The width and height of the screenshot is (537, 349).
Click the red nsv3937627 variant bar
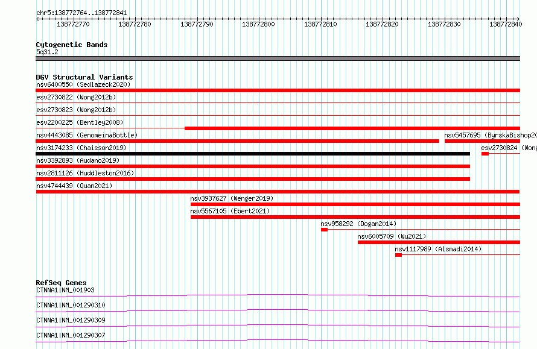pyautogui.click(x=355, y=204)
